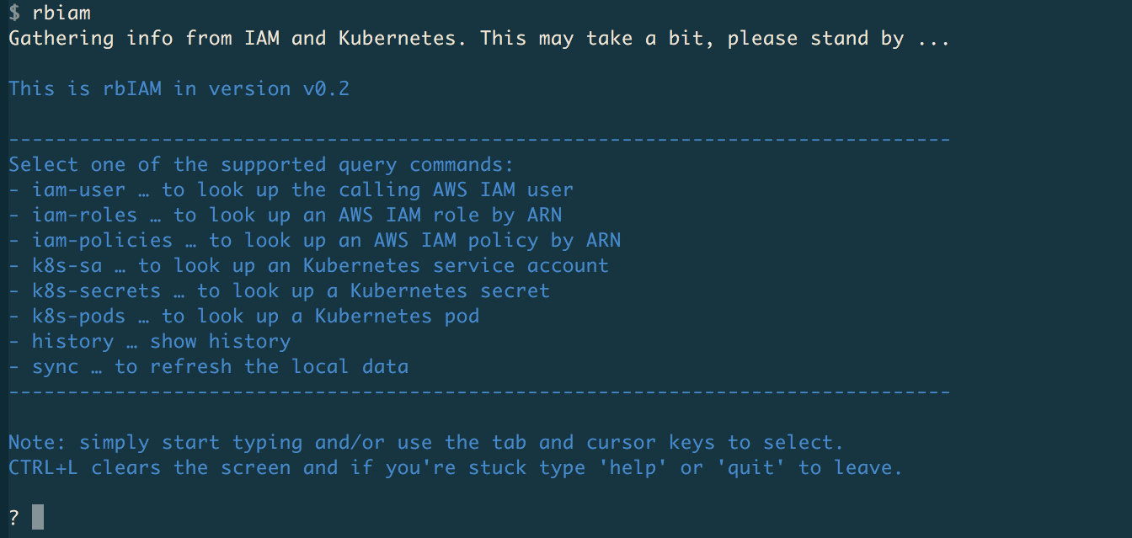This screenshot has height=538, width=1132.
Task: Click the CTRL+L text in the note
Action: pyautogui.click(x=43, y=468)
